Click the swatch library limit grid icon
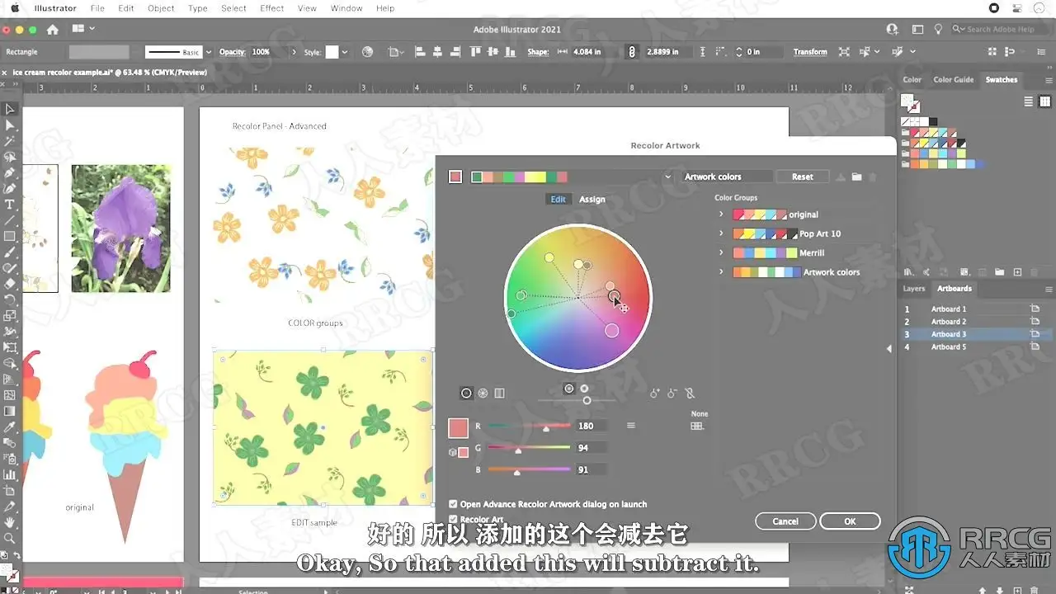Screen dimensions: 1056x594 coord(697,426)
